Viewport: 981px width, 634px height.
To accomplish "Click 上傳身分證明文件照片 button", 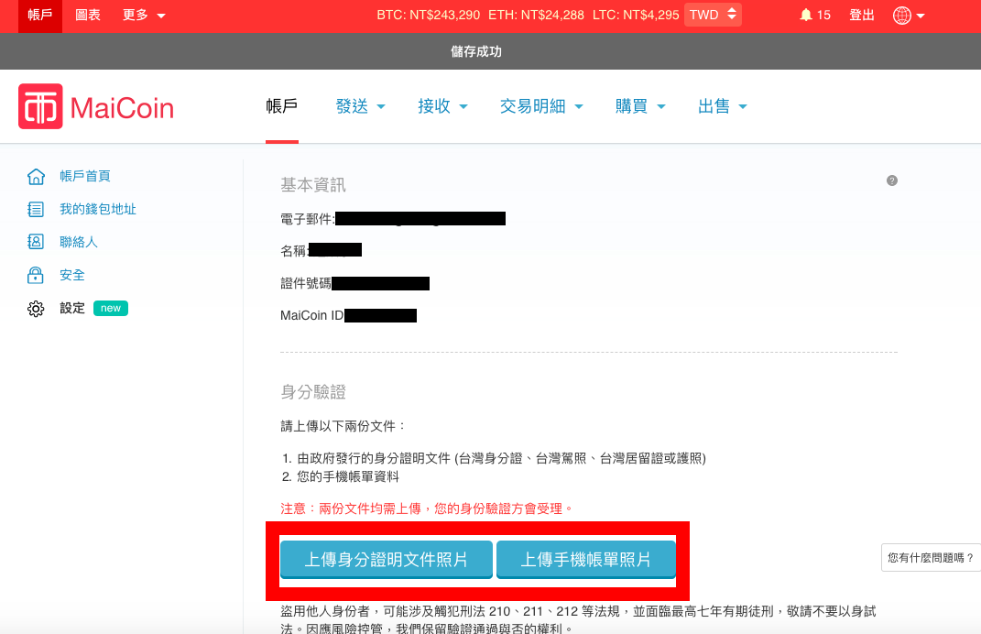I will (386, 560).
